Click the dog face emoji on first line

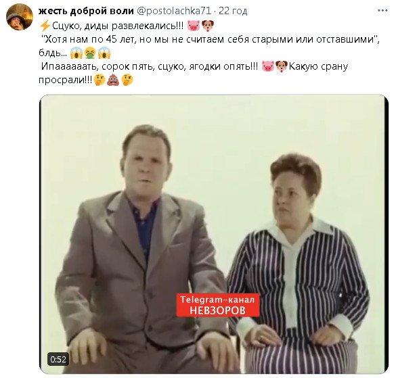coord(208,26)
